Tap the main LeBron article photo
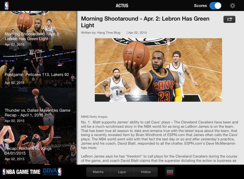The image size is (244, 179). coord(158,70)
